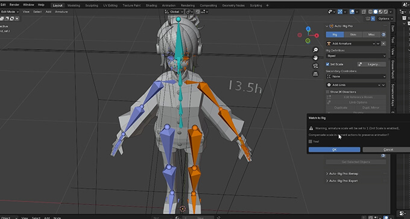Switch perspective/orthographic grid icon

(x=315, y=74)
